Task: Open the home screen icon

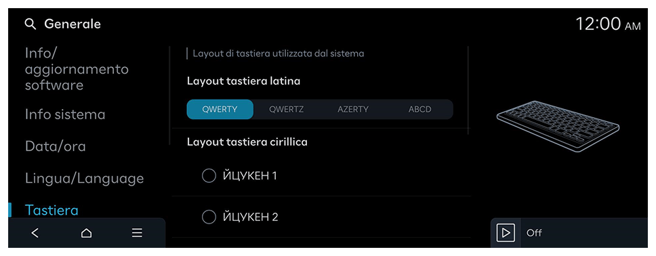Action: tap(86, 233)
